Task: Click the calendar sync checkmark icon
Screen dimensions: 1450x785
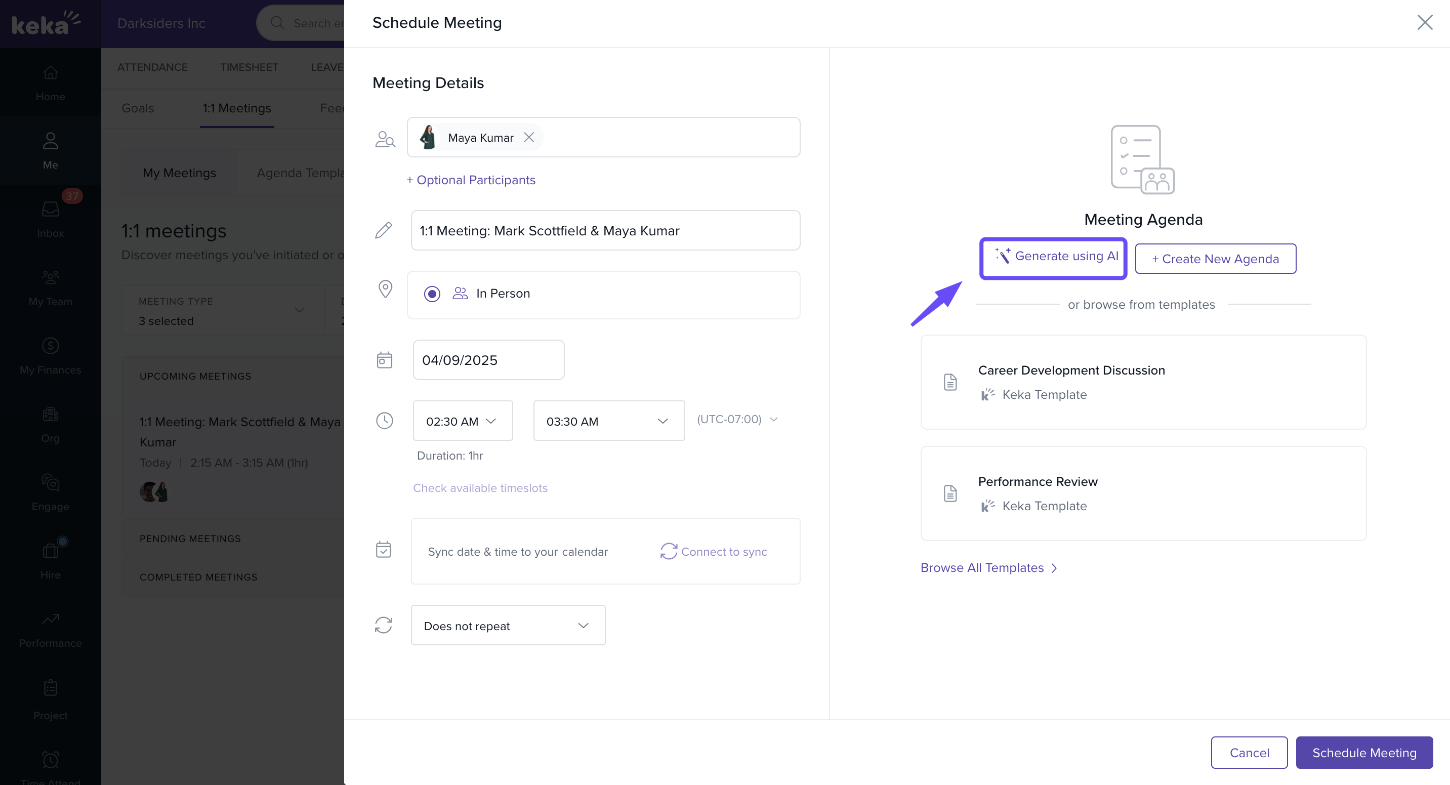Action: tap(383, 550)
